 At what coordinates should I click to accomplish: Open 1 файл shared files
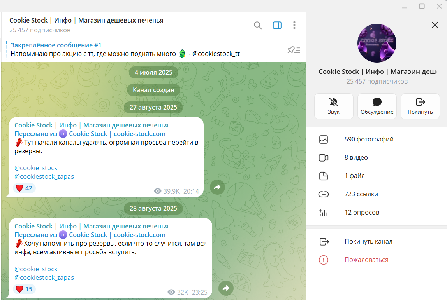(x=377, y=176)
